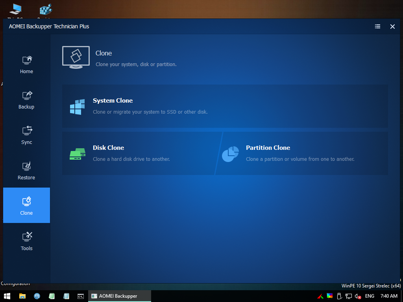403x302 pixels.
Task: Open the Home section in sidebar
Action: [26, 65]
